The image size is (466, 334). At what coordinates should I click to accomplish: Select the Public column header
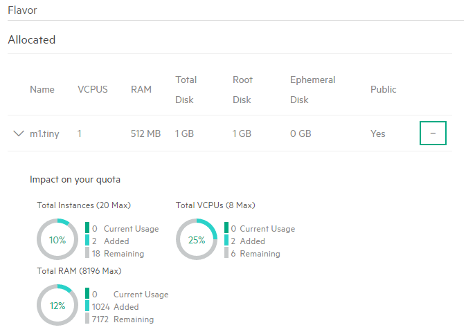[x=383, y=89]
